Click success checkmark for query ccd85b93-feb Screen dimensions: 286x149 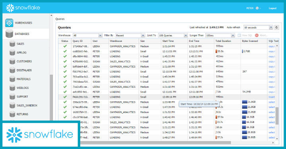click(x=65, y=51)
